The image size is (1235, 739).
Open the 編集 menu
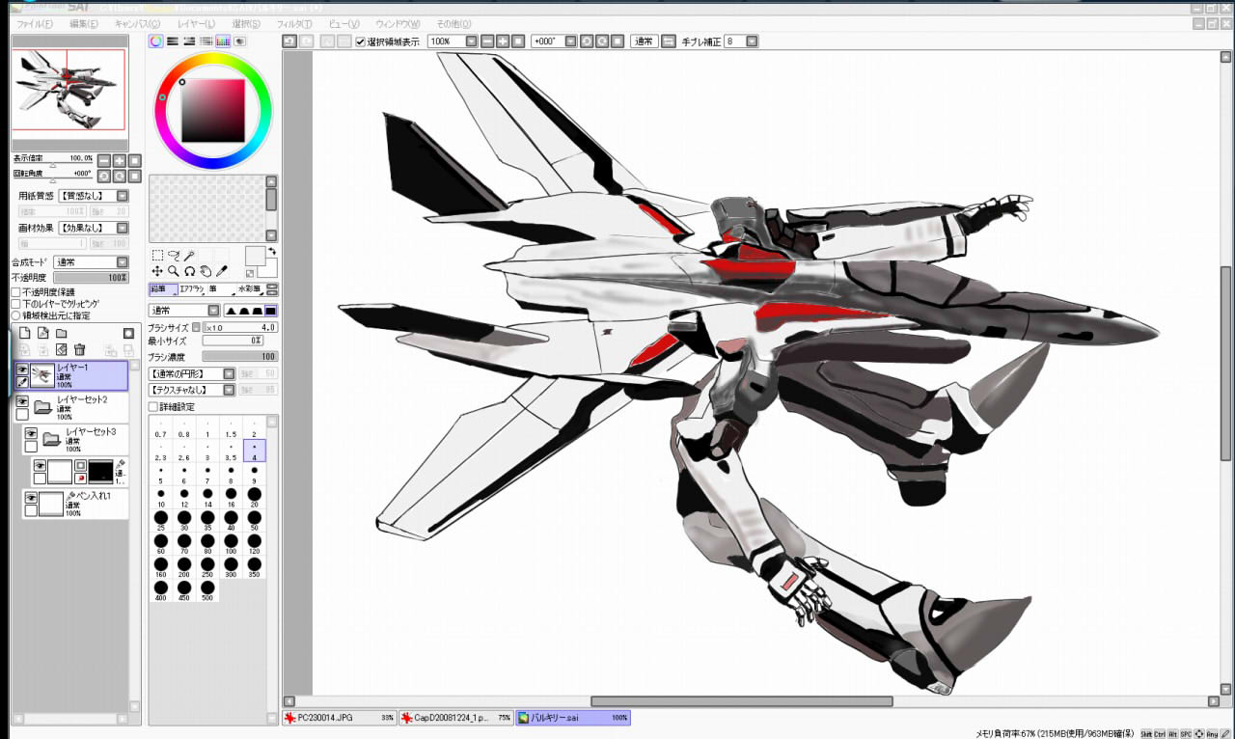(x=83, y=23)
